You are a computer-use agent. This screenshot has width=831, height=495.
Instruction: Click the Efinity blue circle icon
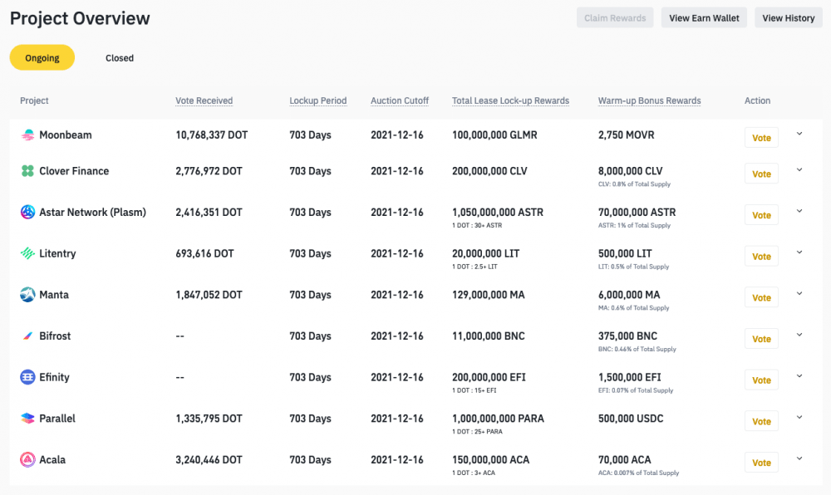point(27,377)
